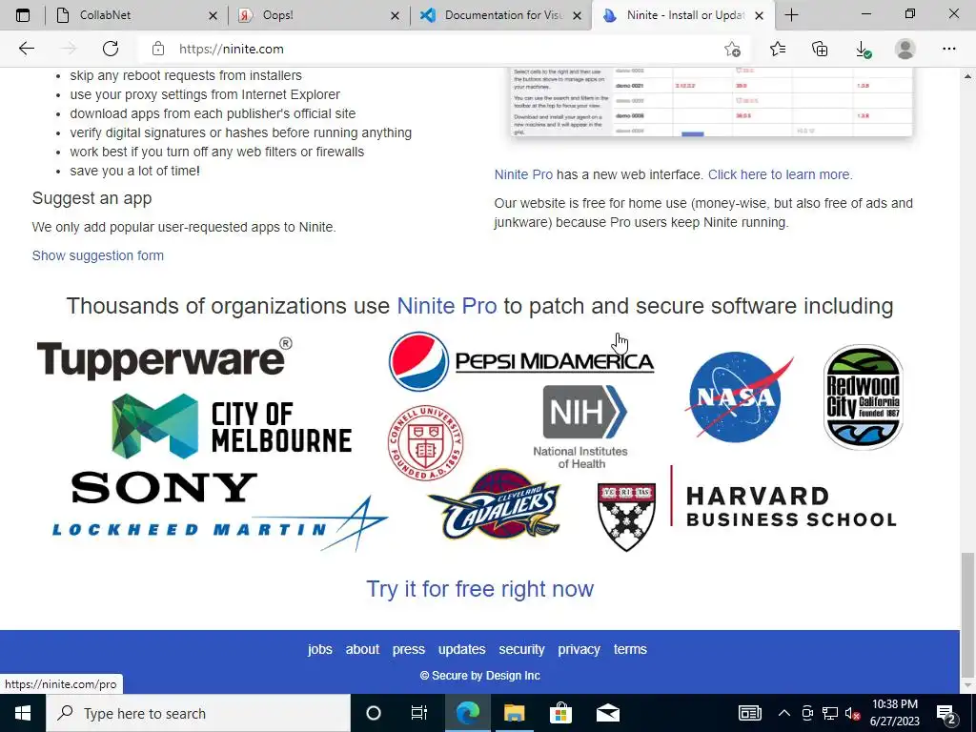The height and width of the screenshot is (732, 976).
Task: Close the Ninite tab
Action: point(759,15)
